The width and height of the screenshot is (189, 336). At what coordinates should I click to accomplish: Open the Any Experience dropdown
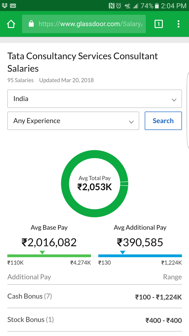(x=73, y=121)
